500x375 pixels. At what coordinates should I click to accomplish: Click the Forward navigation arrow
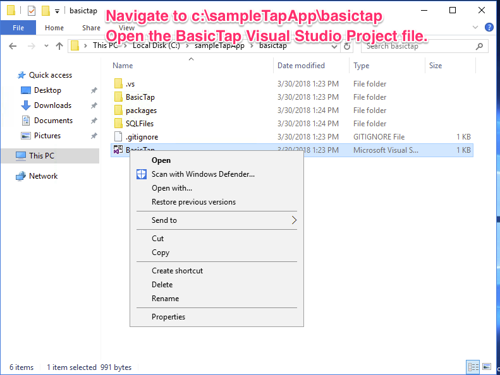[x=31, y=46]
